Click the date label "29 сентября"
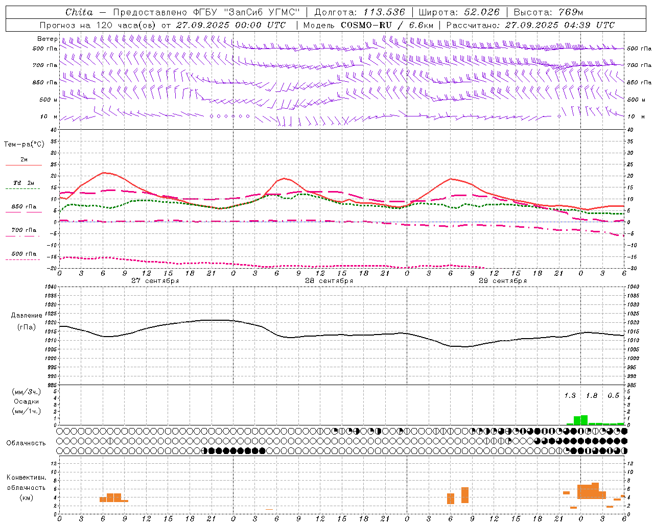 tap(503, 281)
